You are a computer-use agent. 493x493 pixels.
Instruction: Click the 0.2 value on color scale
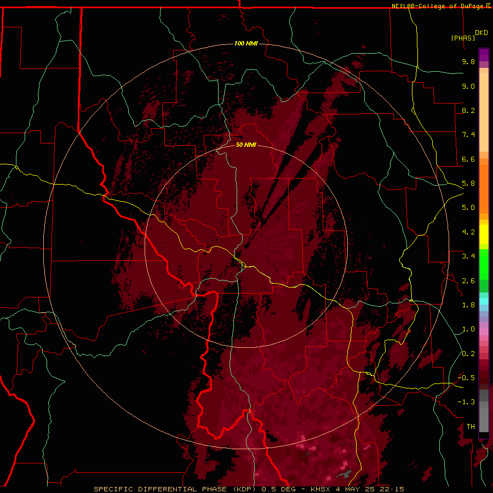pos(468,354)
